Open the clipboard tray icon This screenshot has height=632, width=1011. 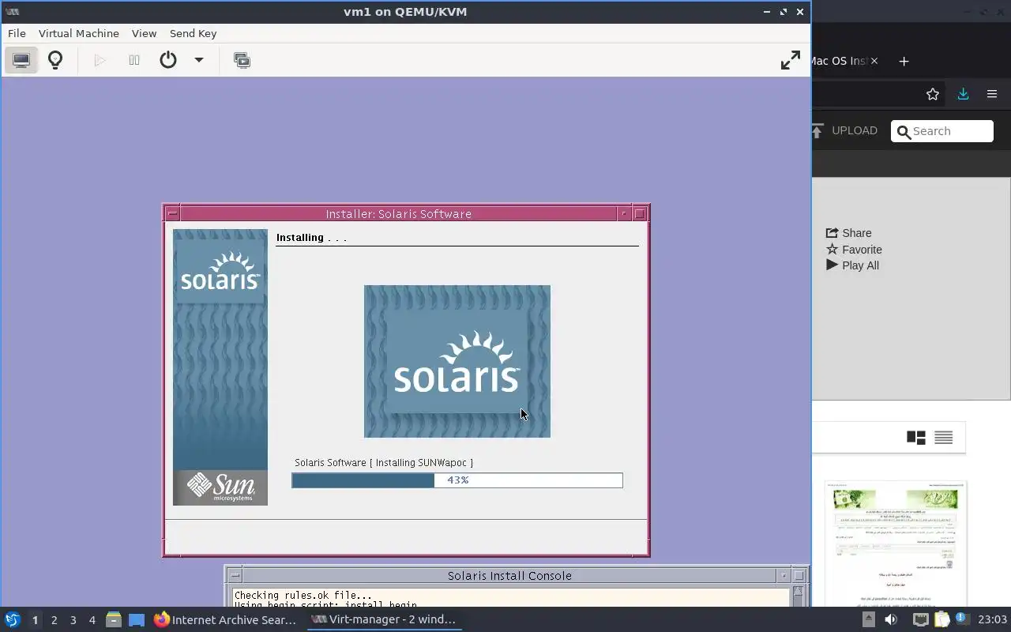(941, 619)
